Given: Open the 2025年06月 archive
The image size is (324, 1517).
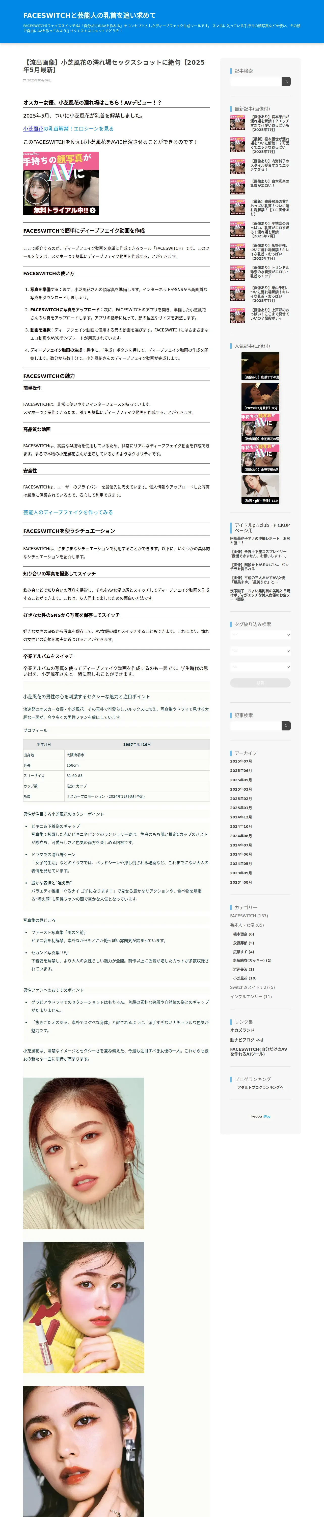Looking at the screenshot, I should pos(240,770).
